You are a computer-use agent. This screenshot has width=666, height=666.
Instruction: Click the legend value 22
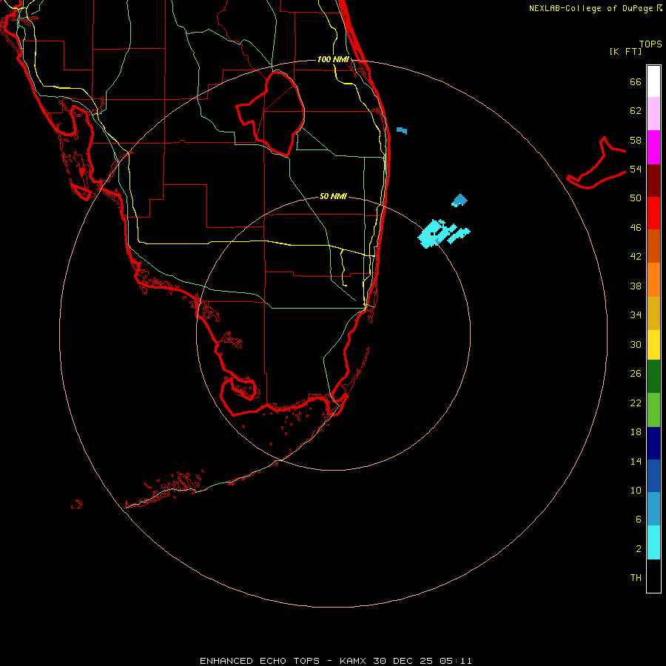pos(636,403)
